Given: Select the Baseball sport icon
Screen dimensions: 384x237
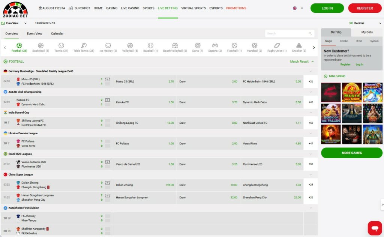Looking at the screenshot, I should coord(150,45).
